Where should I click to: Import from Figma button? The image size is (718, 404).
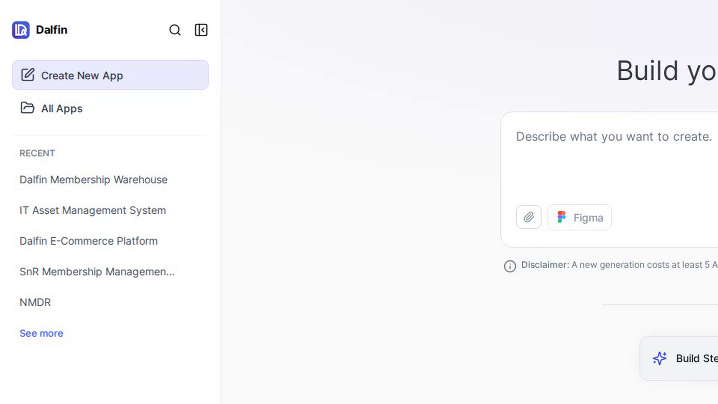point(580,217)
